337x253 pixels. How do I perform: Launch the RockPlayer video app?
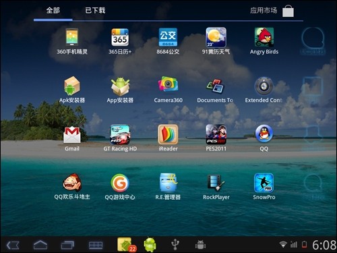[216, 187]
